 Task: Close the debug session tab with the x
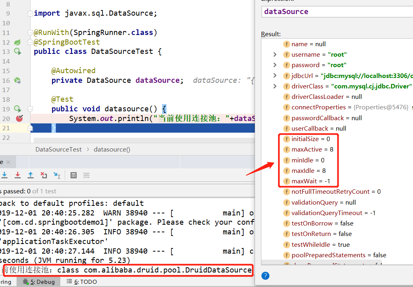[8, 162]
